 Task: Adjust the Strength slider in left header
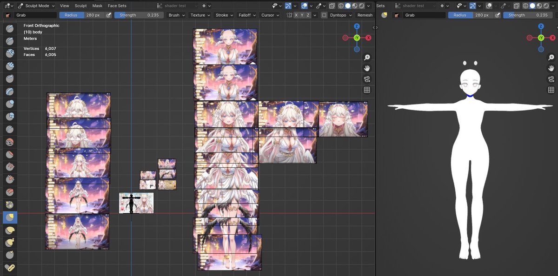[139, 15]
